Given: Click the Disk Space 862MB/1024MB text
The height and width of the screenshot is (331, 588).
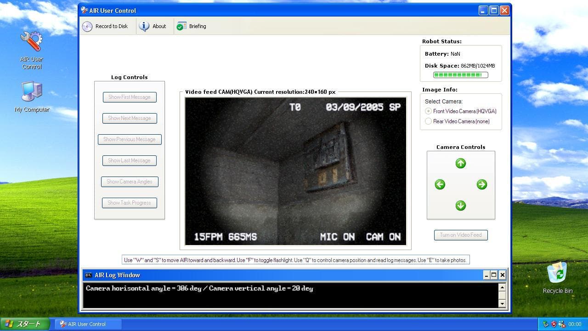Looking at the screenshot, I should pos(460,66).
